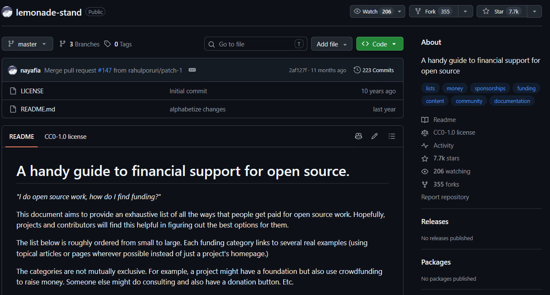Click the "No packages published" text
The width and height of the screenshot is (550, 295).
point(449,279)
